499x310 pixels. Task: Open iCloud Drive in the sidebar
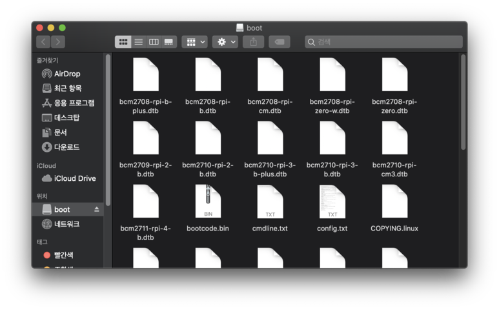(x=68, y=178)
